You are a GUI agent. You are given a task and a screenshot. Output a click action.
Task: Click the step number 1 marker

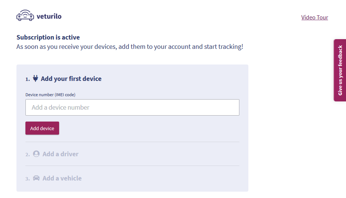pos(27,79)
